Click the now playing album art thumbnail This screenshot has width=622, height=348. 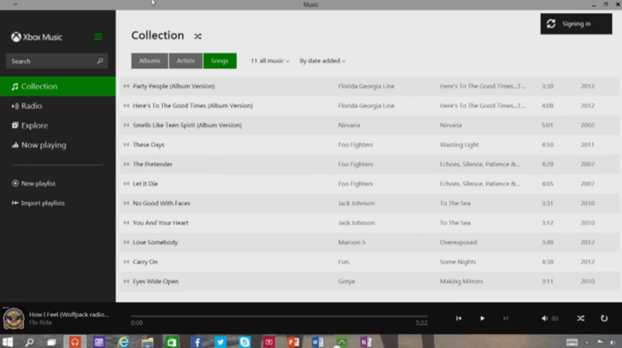pos(13,318)
